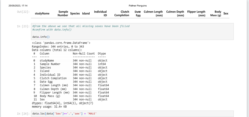Click the studyName column header
The width and height of the screenshot is (249, 117).
coord(42,13)
